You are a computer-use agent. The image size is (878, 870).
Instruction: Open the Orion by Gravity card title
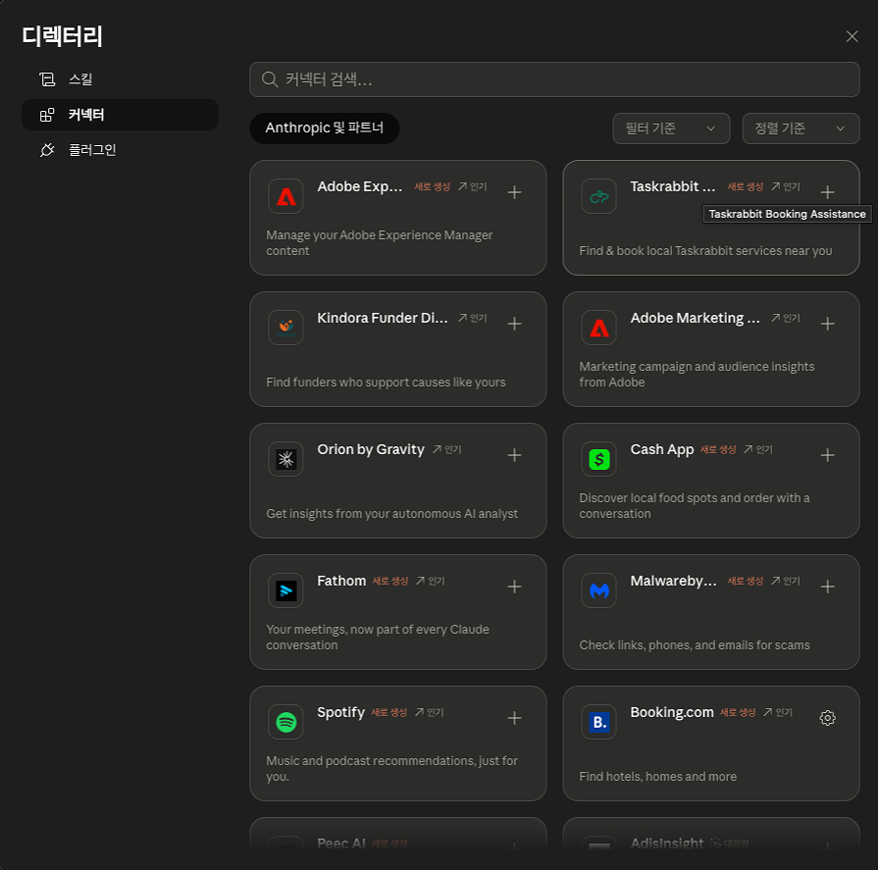click(371, 449)
